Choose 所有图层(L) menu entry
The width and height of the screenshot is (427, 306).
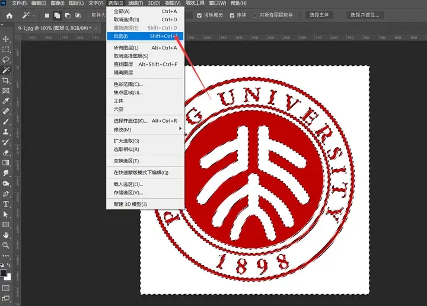145,48
